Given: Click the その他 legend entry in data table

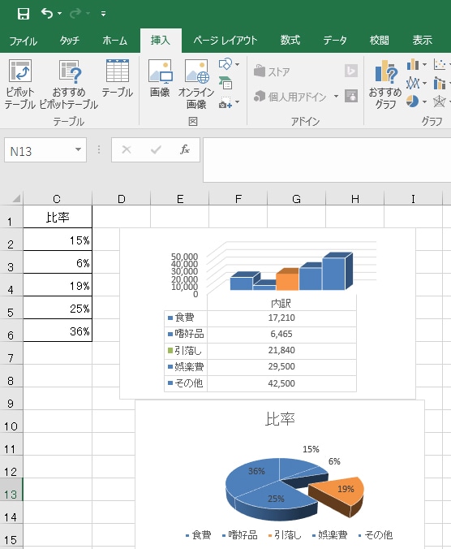Looking at the screenshot, I should pos(185,383).
